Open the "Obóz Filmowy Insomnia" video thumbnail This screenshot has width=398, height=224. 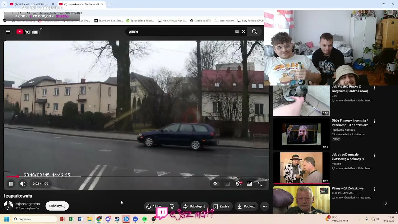click(301, 134)
